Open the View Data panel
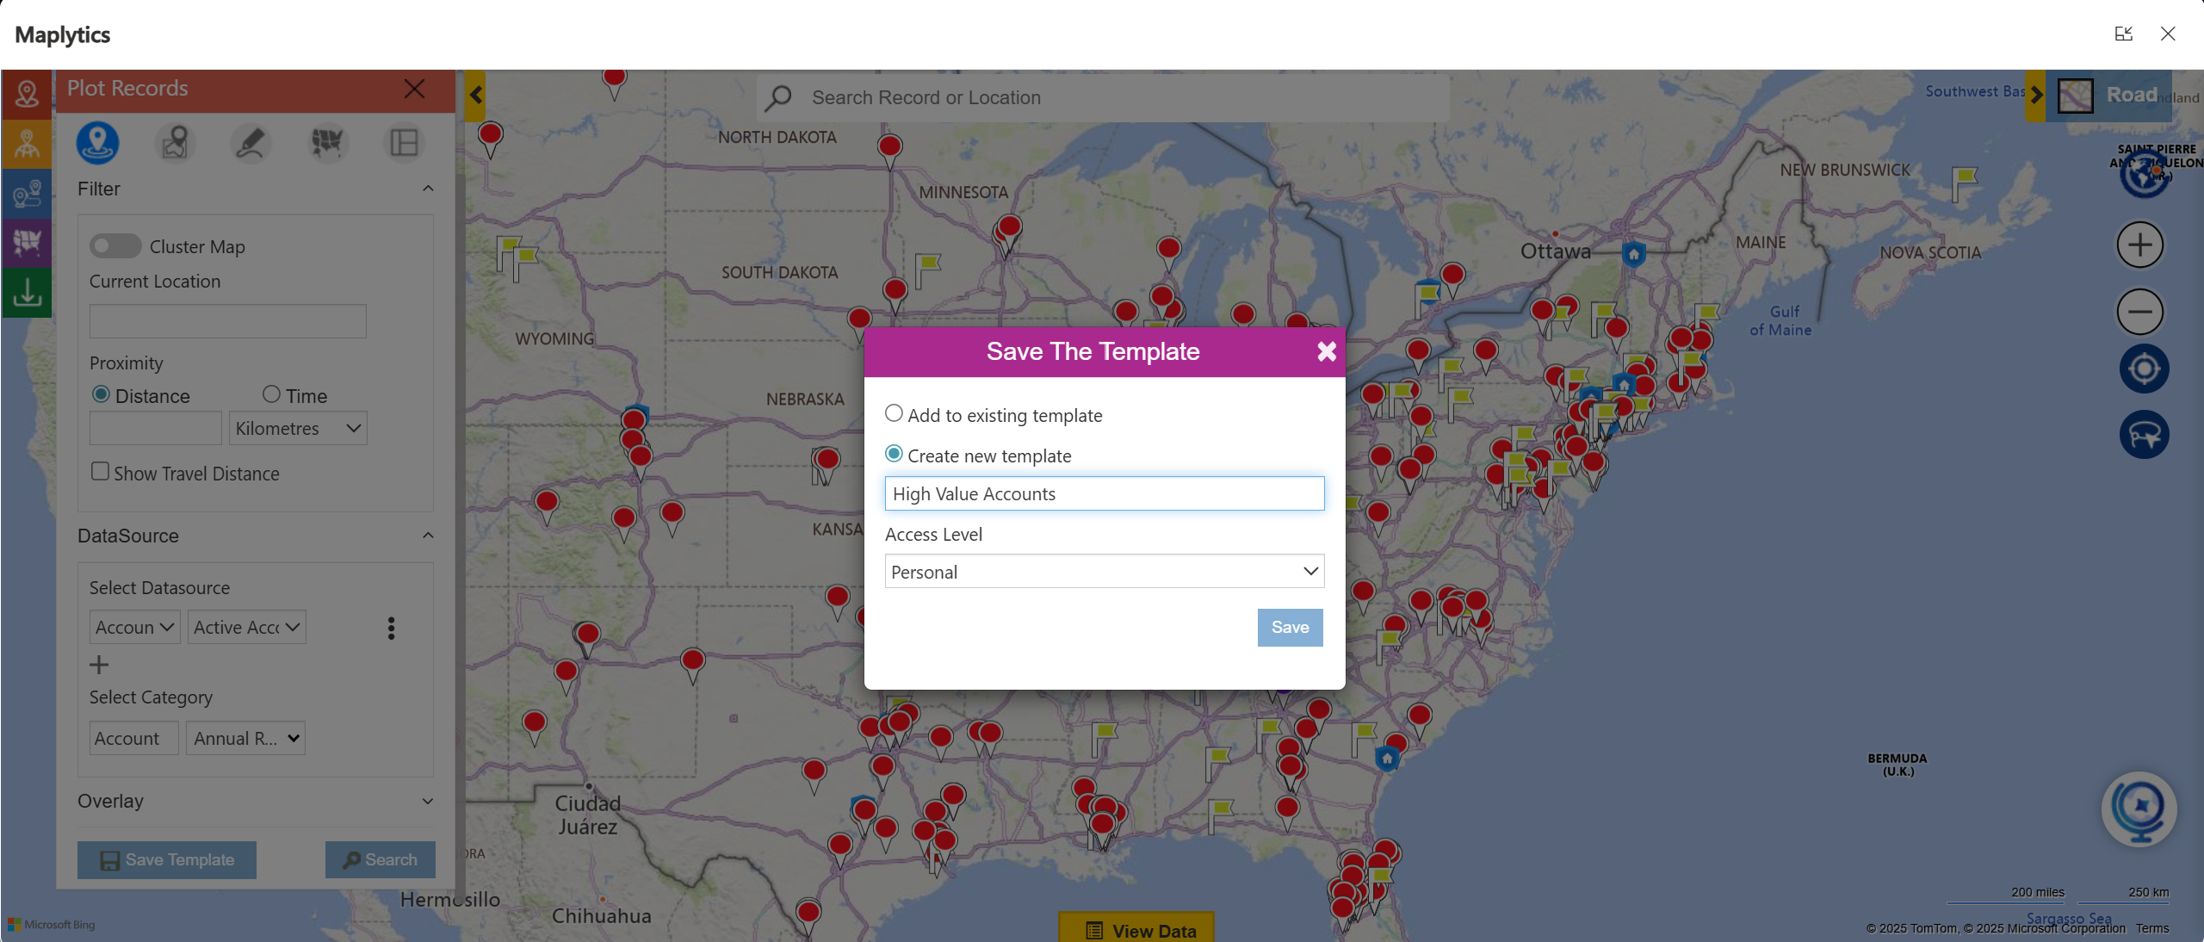This screenshot has width=2204, height=942. point(1136,929)
